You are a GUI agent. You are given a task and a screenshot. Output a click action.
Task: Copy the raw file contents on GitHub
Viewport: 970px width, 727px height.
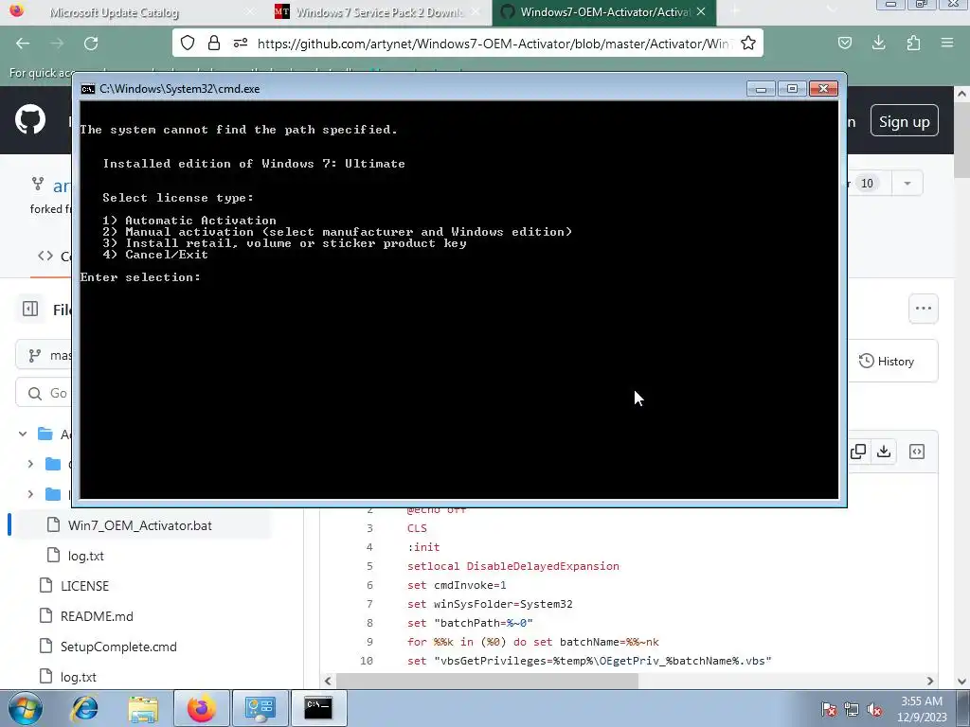[x=858, y=452]
